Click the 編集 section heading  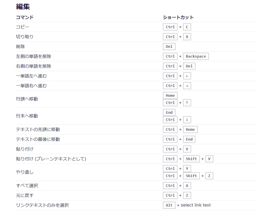click(x=23, y=7)
